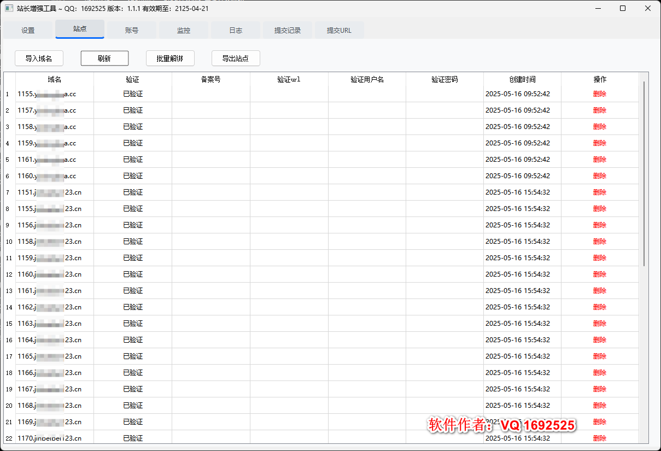Switch to the 日志 tab
This screenshot has height=451, width=661.
coord(236,31)
